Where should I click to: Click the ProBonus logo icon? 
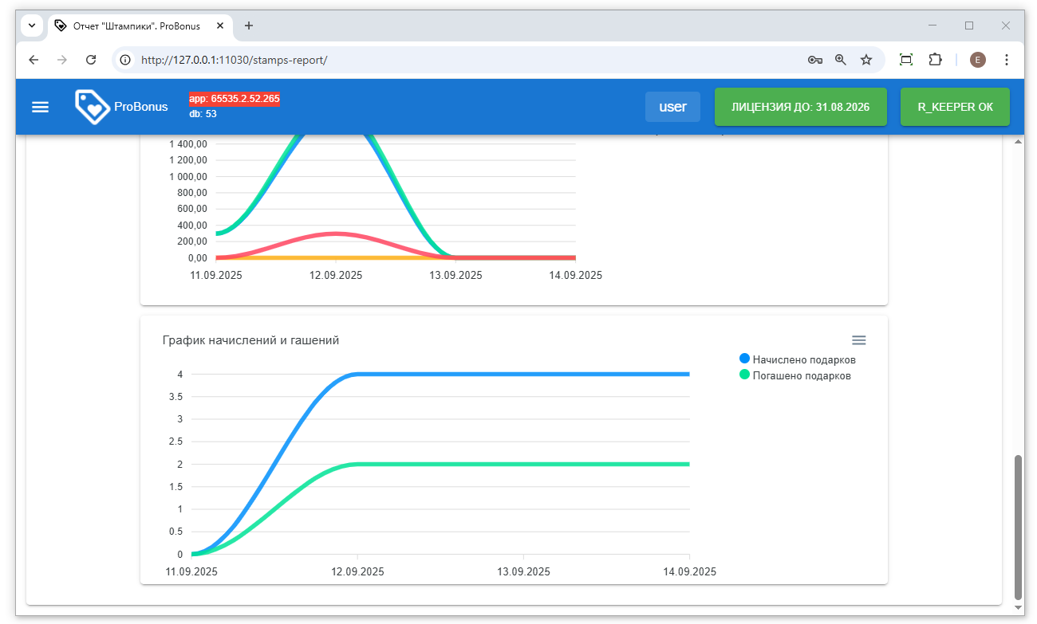[x=92, y=107]
